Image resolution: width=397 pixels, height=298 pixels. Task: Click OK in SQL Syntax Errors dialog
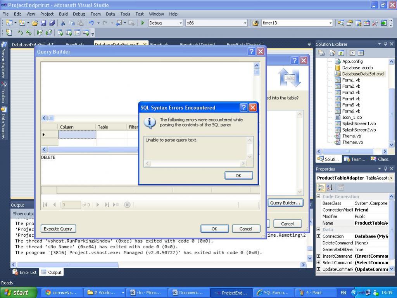tap(238, 175)
